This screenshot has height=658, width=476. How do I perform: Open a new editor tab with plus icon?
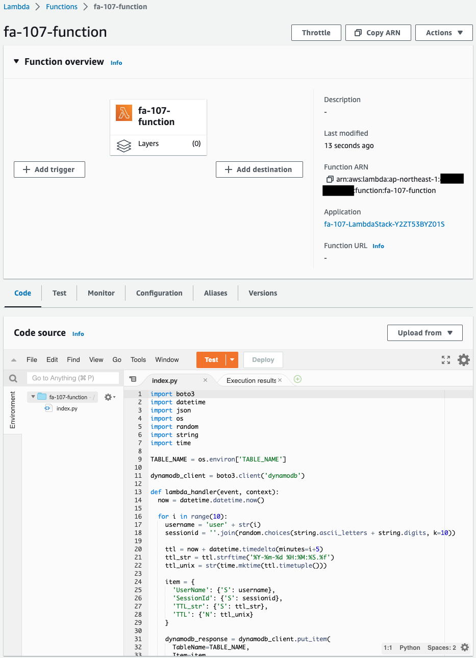[x=298, y=379]
